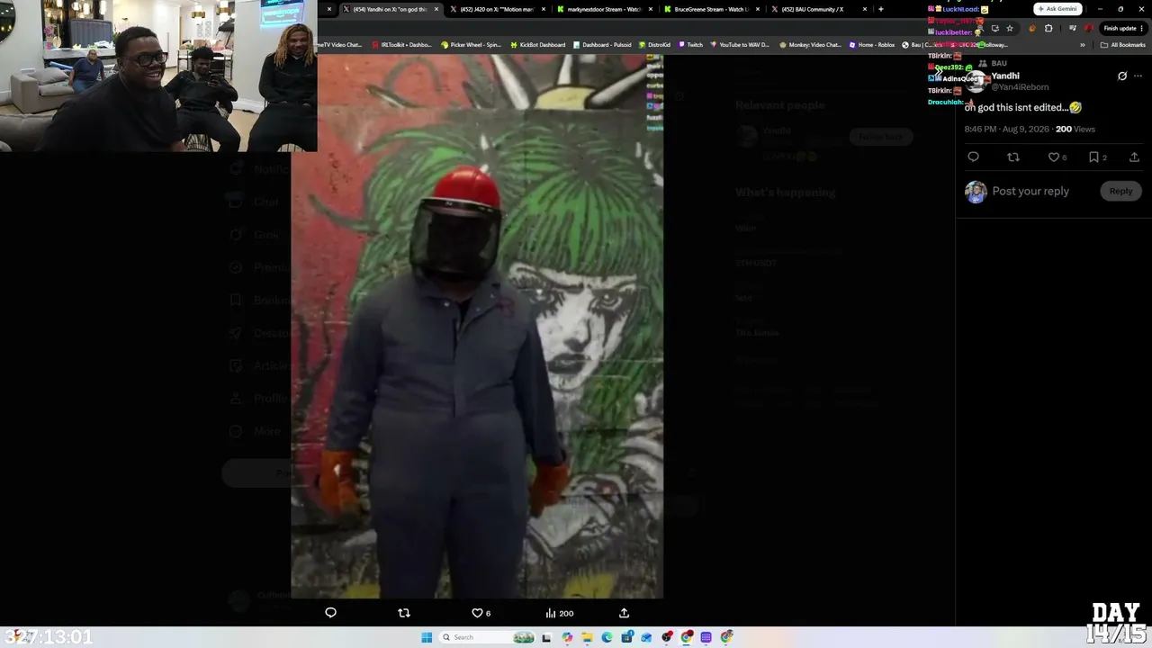Open Microsoft Store from the taskbar
Image resolution: width=1152 pixels, height=648 pixels.
pyautogui.click(x=626, y=637)
